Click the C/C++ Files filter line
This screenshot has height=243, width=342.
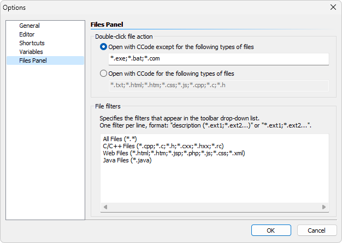click(163, 146)
